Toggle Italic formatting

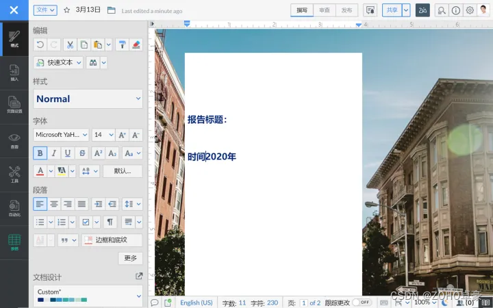[x=54, y=153]
